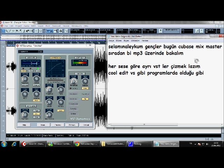
Task: Click the Audition Loop icon in sample editor
Action: click(x=41, y=31)
